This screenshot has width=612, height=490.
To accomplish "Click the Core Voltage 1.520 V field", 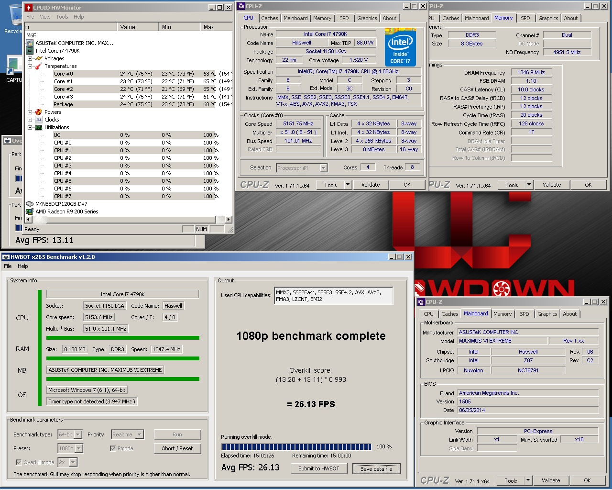I will (359, 60).
